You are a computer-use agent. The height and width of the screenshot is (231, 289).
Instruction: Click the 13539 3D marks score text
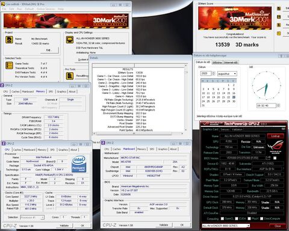coord(237,45)
